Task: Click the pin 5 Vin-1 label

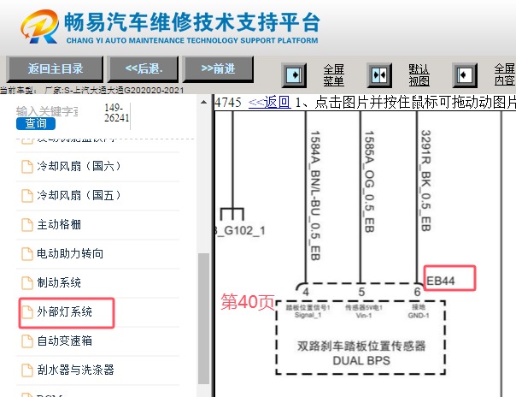Action: (x=364, y=311)
